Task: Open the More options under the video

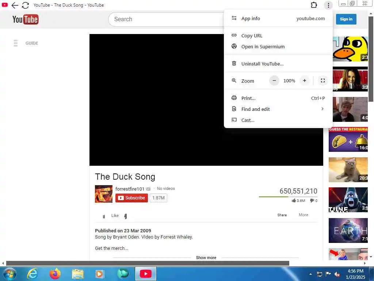Action: pyautogui.click(x=304, y=215)
